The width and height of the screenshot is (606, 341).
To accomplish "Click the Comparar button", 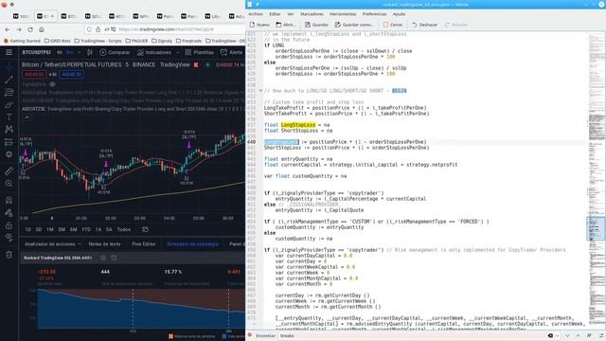I will pyautogui.click(x=115, y=52).
